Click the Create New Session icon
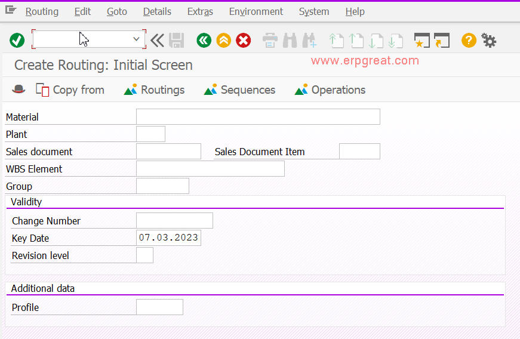Screen dimensions: 520x339 coord(422,41)
